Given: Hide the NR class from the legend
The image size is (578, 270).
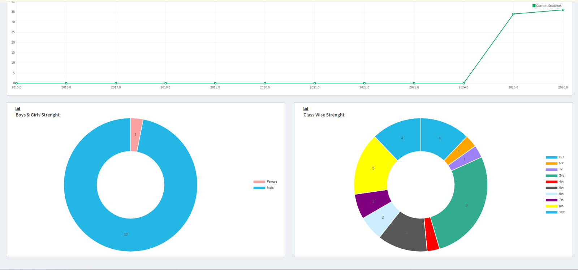Looking at the screenshot, I should click(x=555, y=164).
